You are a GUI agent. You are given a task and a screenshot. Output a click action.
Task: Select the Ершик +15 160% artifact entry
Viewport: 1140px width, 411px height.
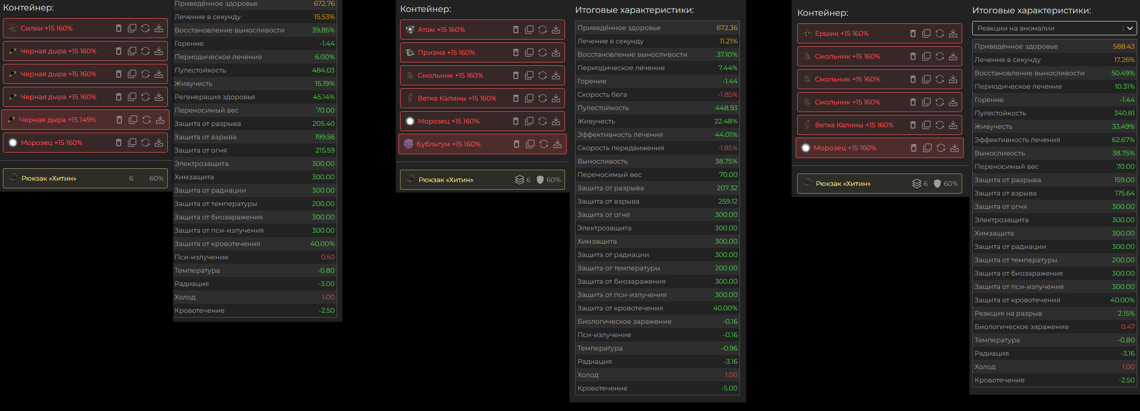pyautogui.click(x=842, y=33)
